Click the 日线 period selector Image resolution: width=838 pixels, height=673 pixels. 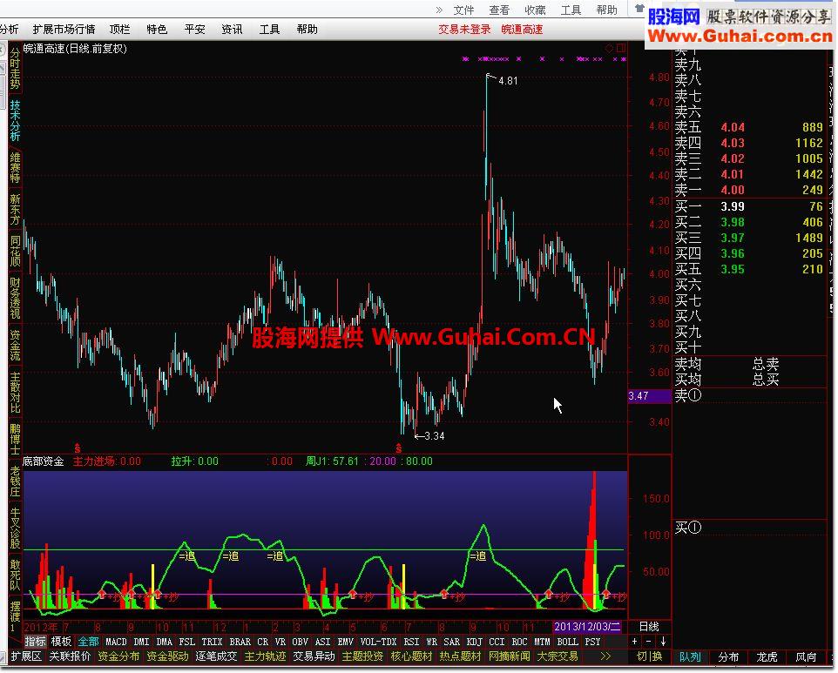649,627
